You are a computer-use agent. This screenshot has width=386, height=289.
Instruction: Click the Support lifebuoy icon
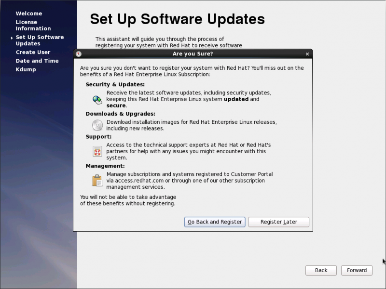click(97, 151)
